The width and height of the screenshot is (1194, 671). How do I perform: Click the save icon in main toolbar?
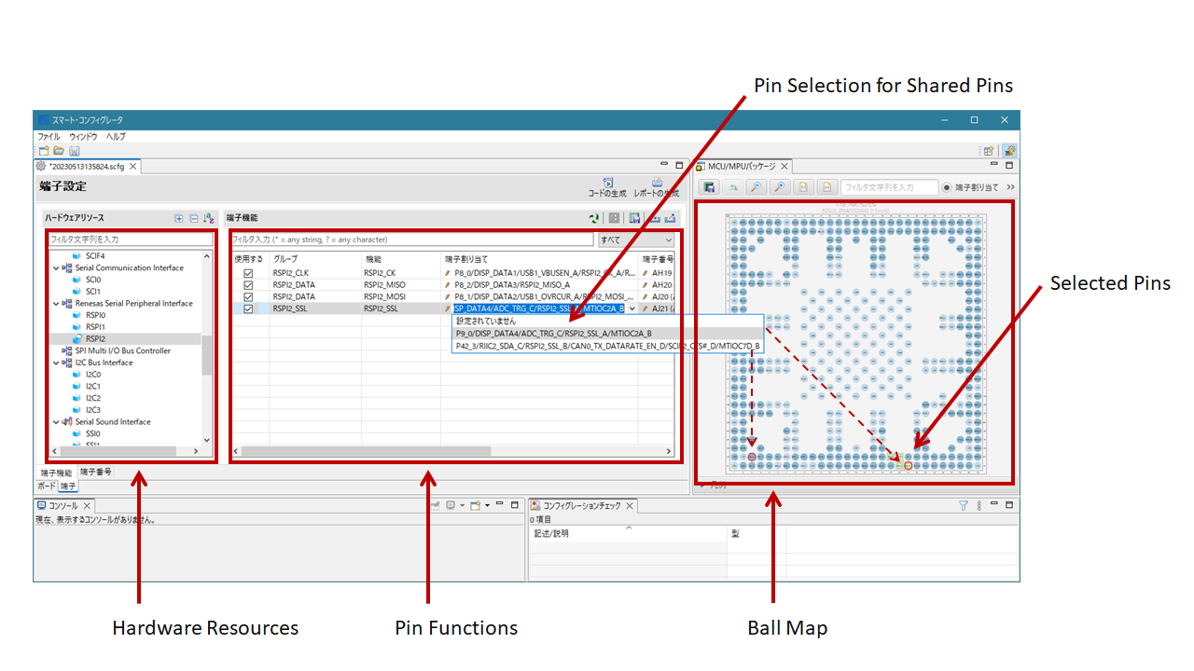(74, 151)
